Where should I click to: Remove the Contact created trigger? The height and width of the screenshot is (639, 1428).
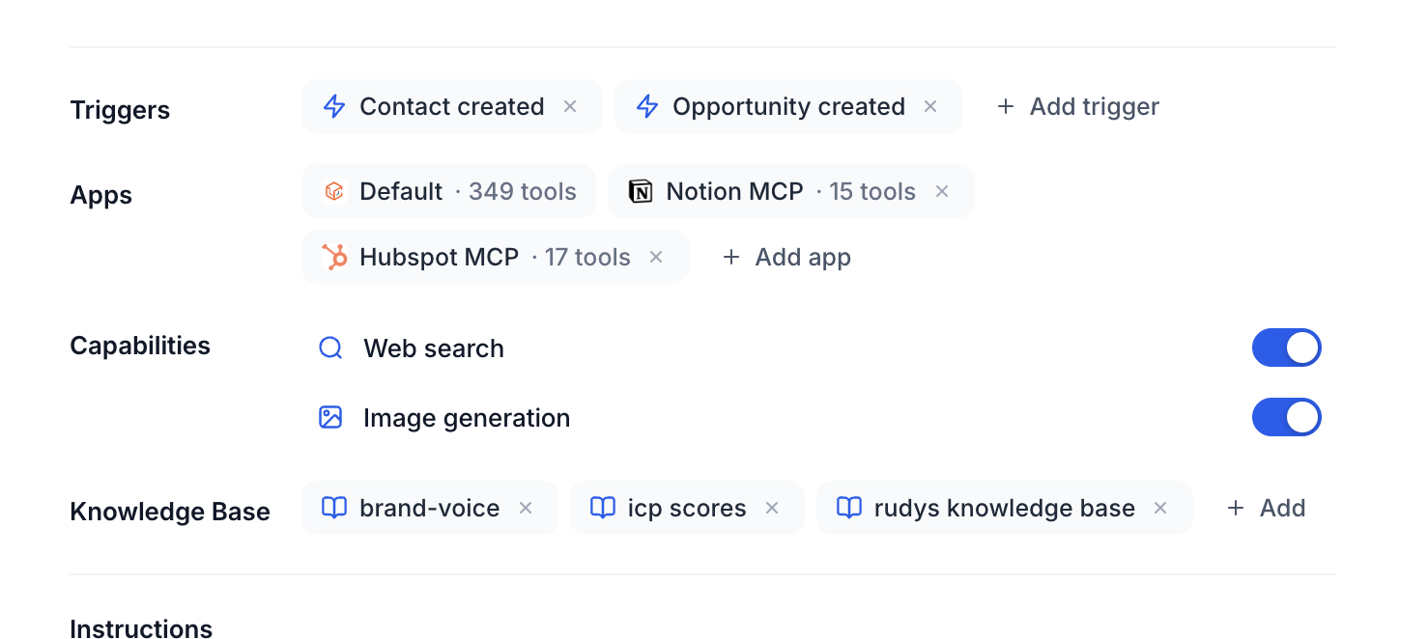click(570, 106)
